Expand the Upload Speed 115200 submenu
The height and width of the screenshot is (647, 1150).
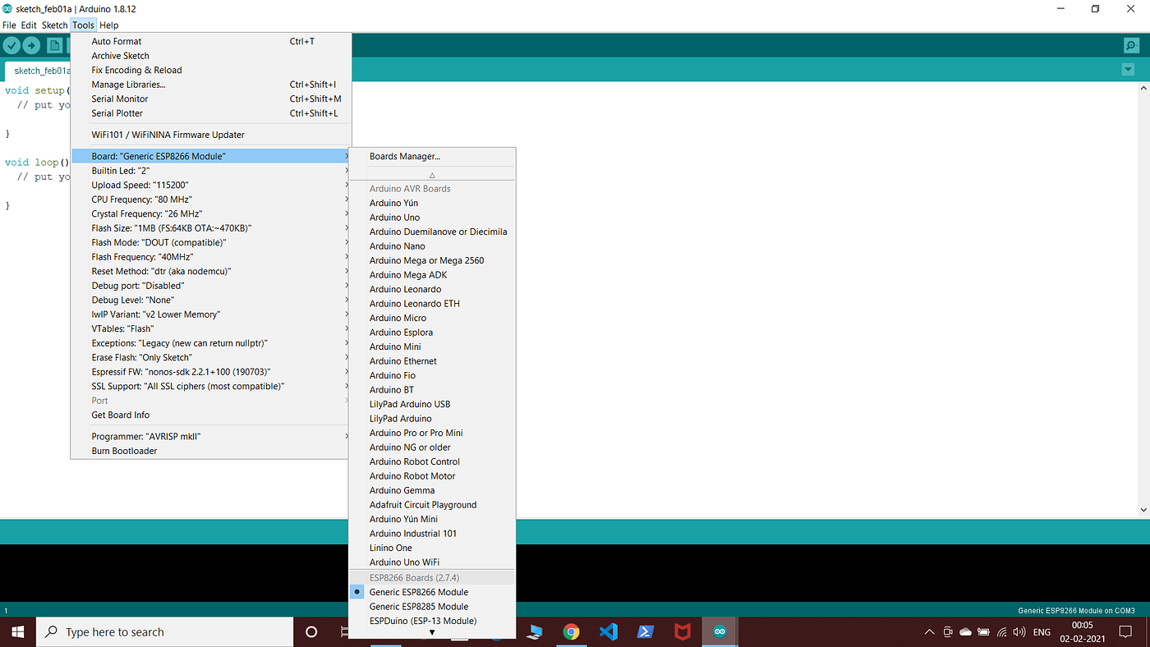point(210,185)
